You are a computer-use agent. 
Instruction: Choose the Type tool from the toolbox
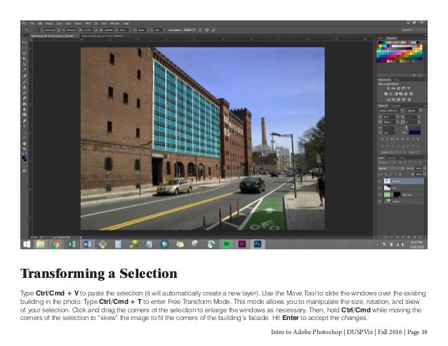(x=25, y=126)
